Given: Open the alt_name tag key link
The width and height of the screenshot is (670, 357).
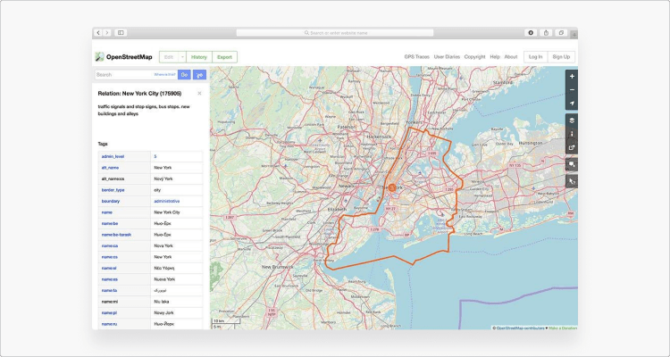Looking at the screenshot, I should (x=110, y=168).
